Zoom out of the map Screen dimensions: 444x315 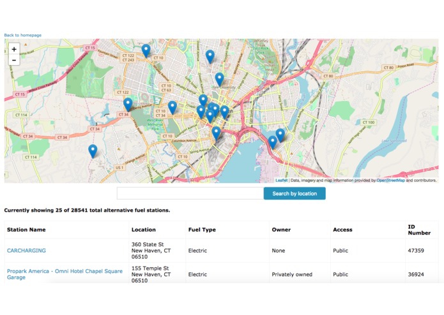(14, 60)
